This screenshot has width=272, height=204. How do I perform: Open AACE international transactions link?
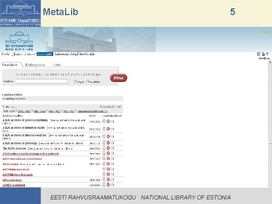[x=22, y=159]
